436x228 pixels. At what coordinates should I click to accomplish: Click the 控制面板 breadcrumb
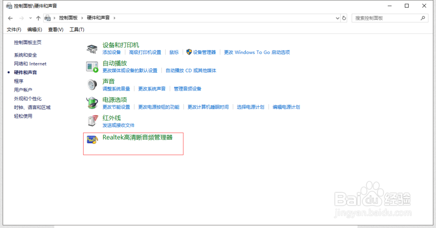(68, 18)
